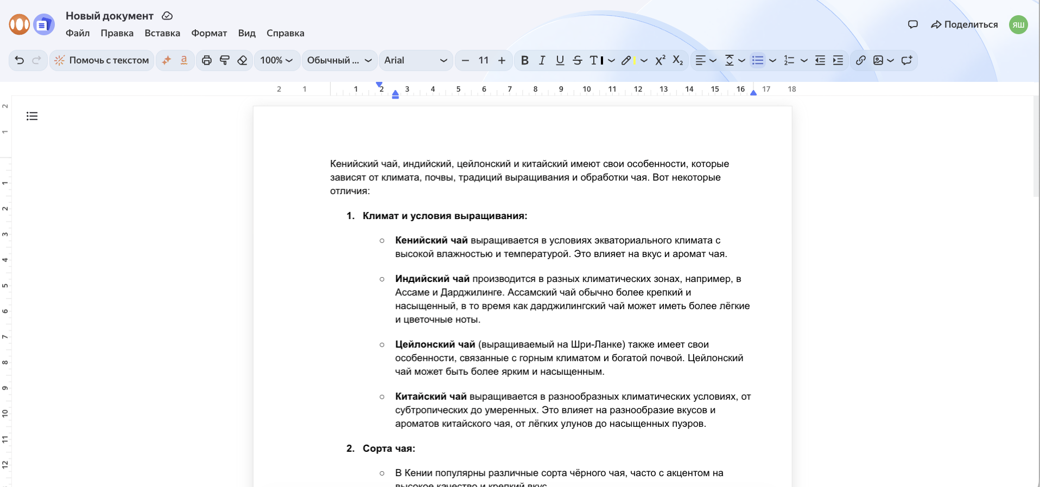Click 'Помочь с текстом' button
This screenshot has height=487, width=1040.
pos(102,60)
